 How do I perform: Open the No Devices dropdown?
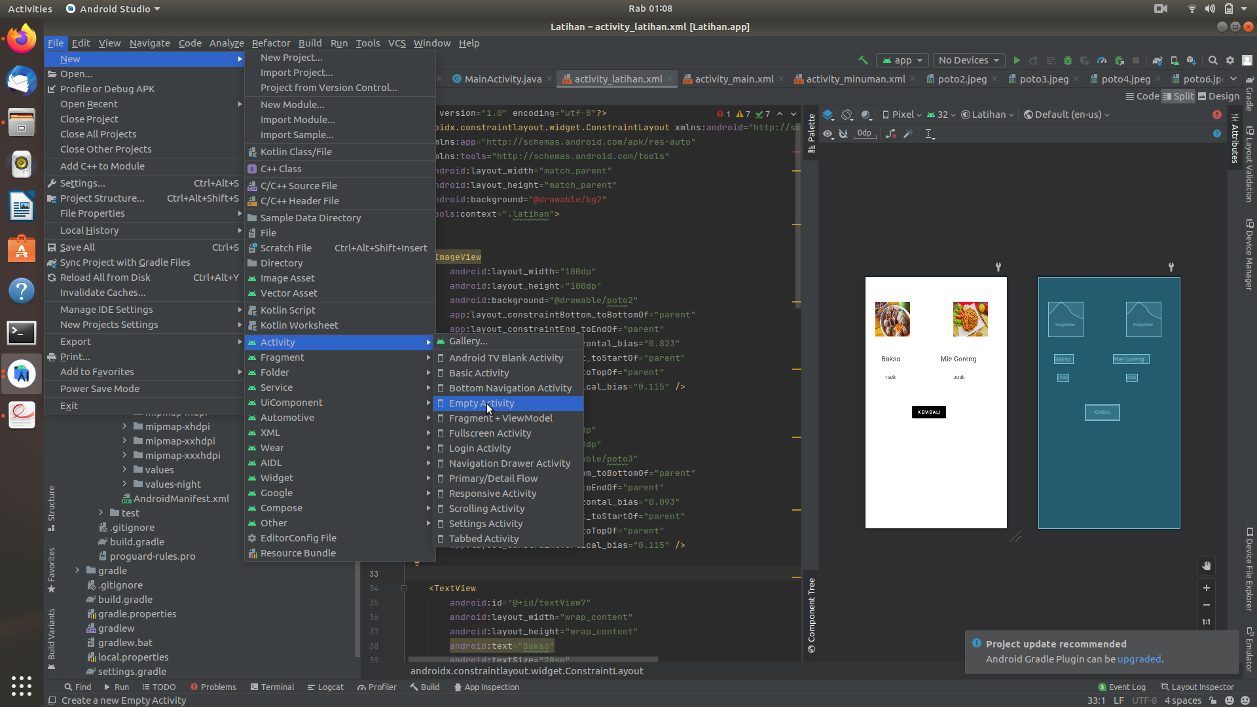pyautogui.click(x=969, y=60)
